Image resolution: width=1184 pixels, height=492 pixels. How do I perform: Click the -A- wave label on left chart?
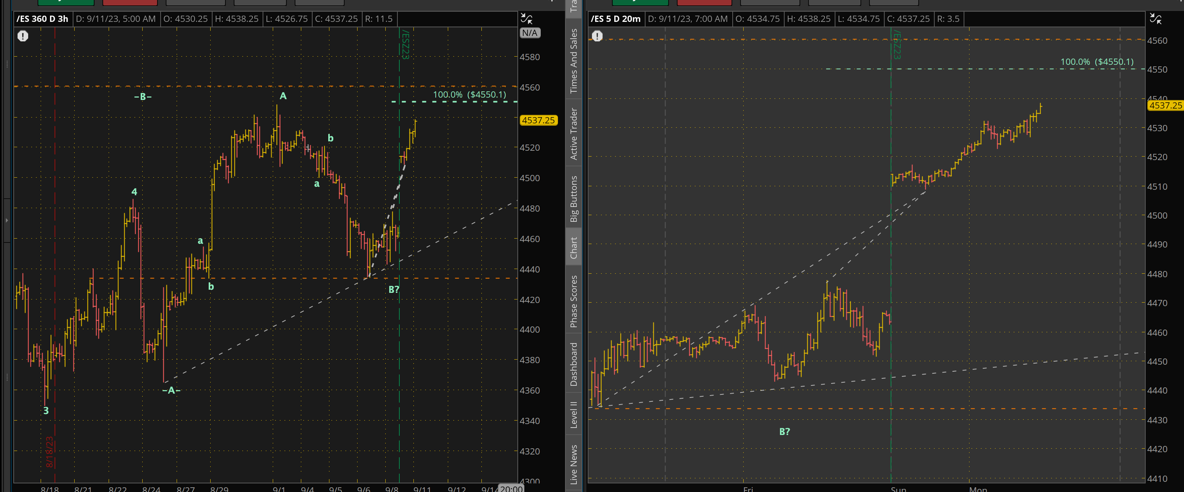(171, 390)
